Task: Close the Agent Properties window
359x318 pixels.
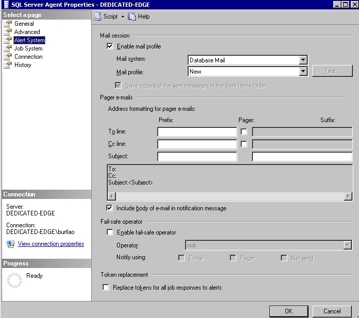Action: coord(355,4)
